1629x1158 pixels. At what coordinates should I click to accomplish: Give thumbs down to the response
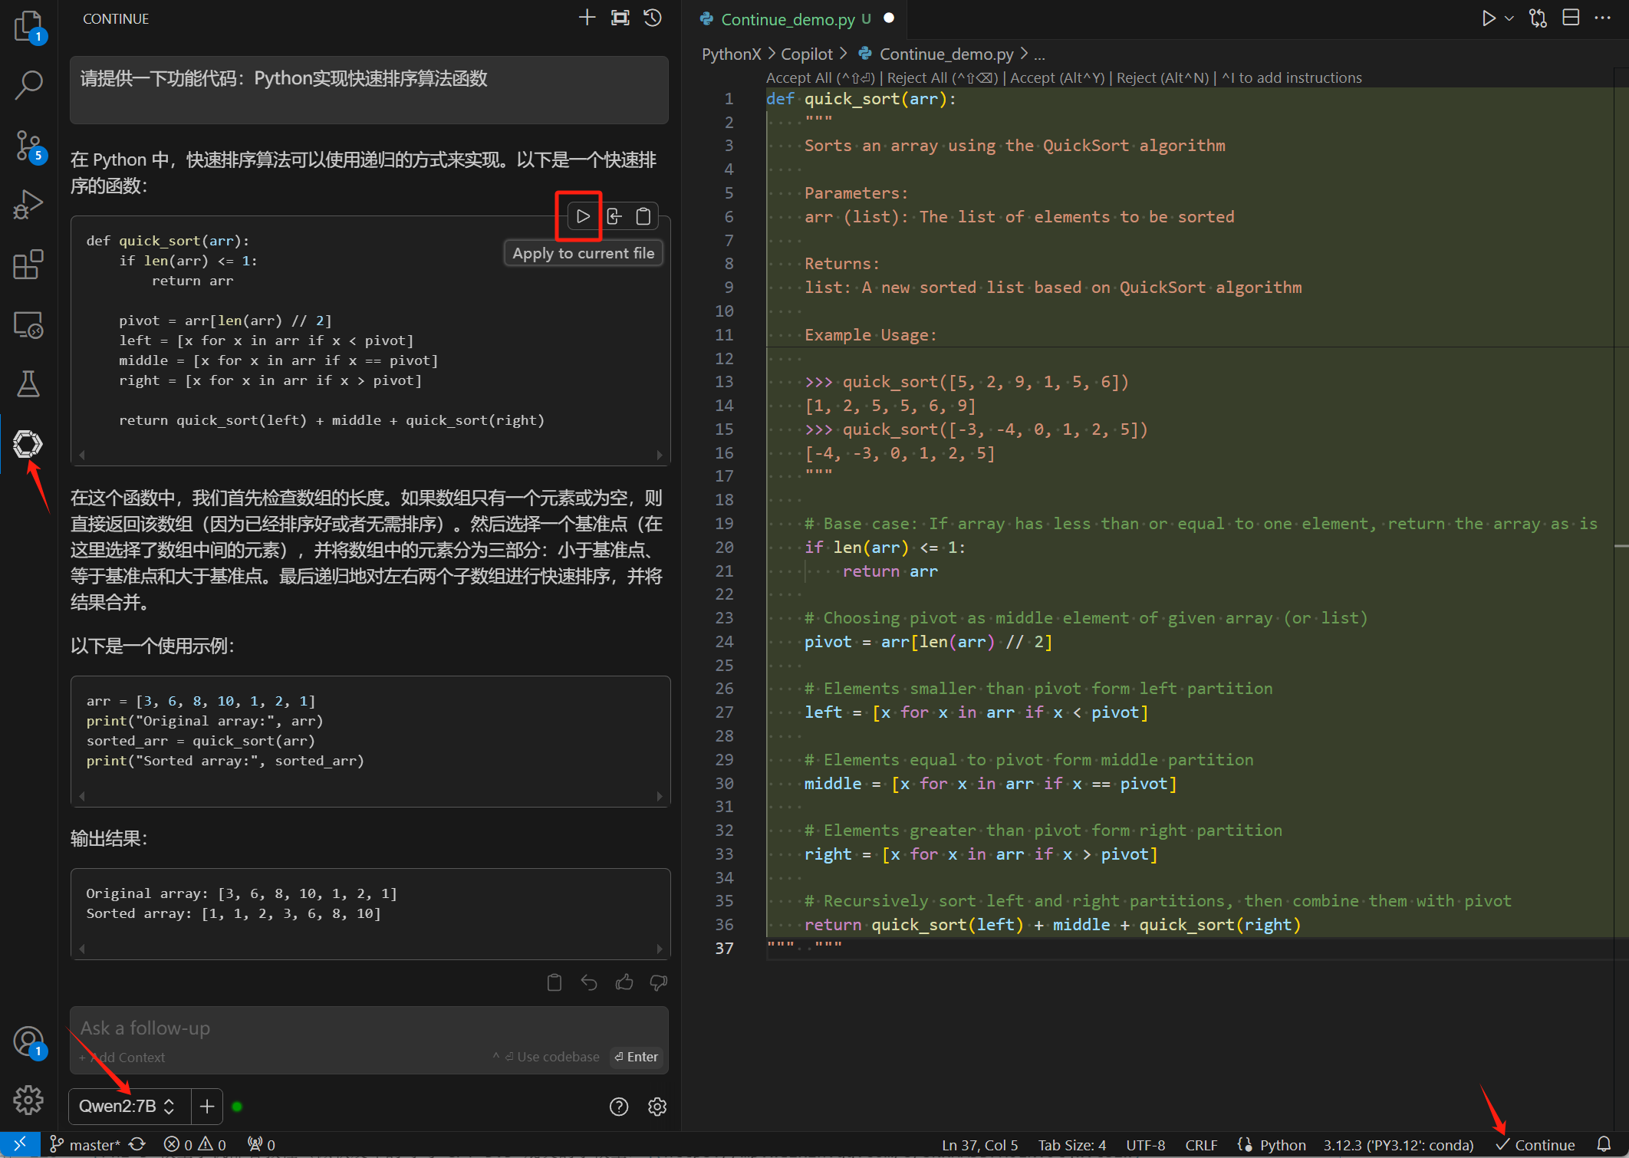[658, 982]
